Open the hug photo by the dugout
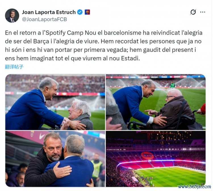The image size is (213, 191). tap(55, 159)
